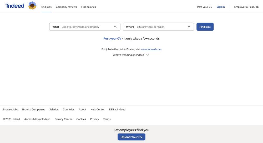Focus the Where city input field
This screenshot has height=143, width=263.
click(158, 27)
